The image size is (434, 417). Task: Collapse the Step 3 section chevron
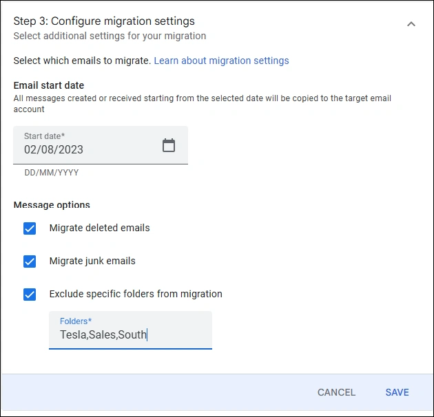pos(411,24)
